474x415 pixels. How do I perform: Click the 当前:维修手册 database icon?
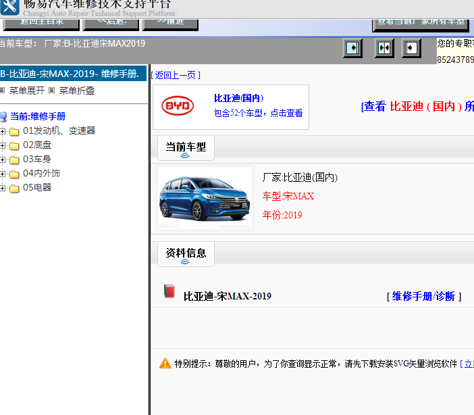[3, 117]
